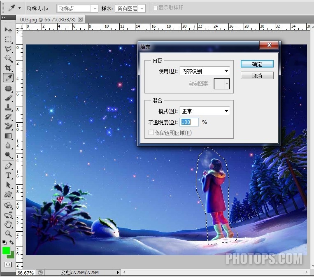The width and height of the screenshot is (314, 277).
Task: Select the Custom Shape tool
Action: (x=8, y=194)
